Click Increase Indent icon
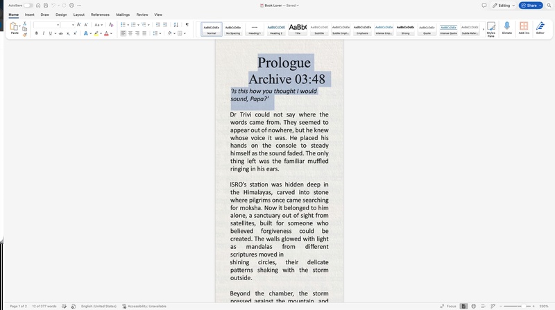Image resolution: width=555 pixels, height=310 pixels. pos(165,25)
